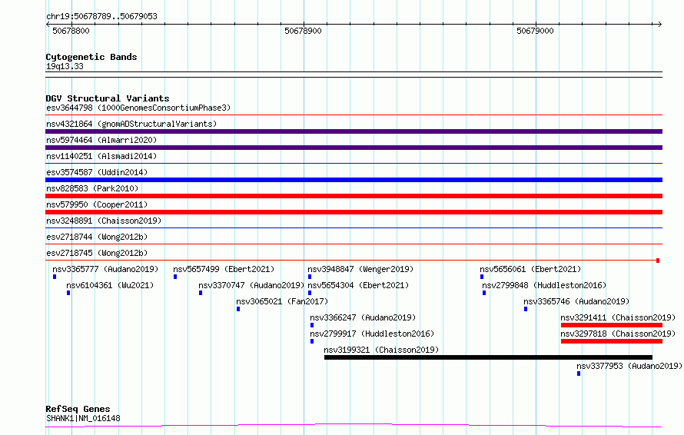Select the nsv2799848 (Huddleston2016) label
Image resolution: width=684 pixels, height=435 pixels.
coord(544,285)
